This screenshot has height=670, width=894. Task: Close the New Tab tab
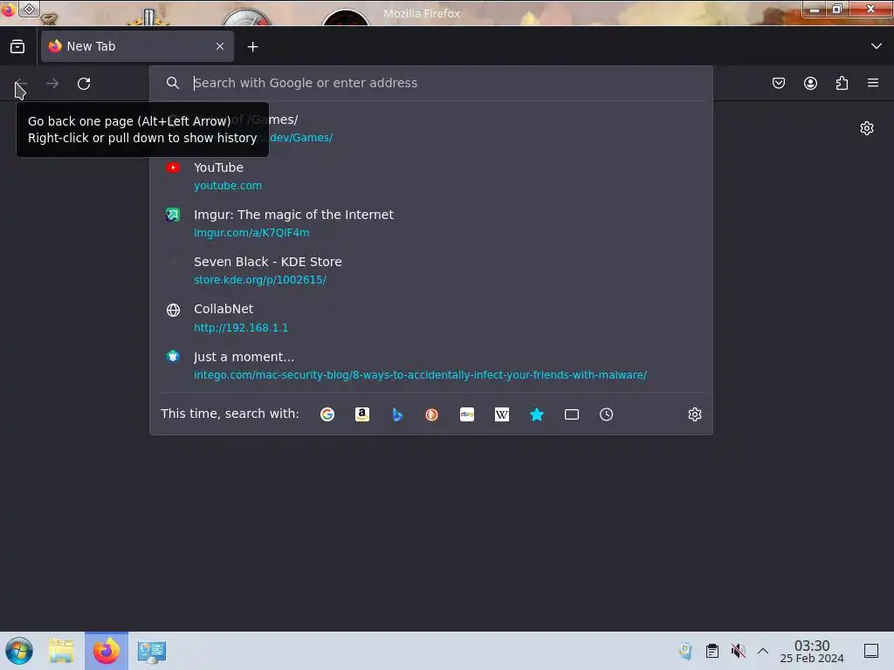(220, 46)
